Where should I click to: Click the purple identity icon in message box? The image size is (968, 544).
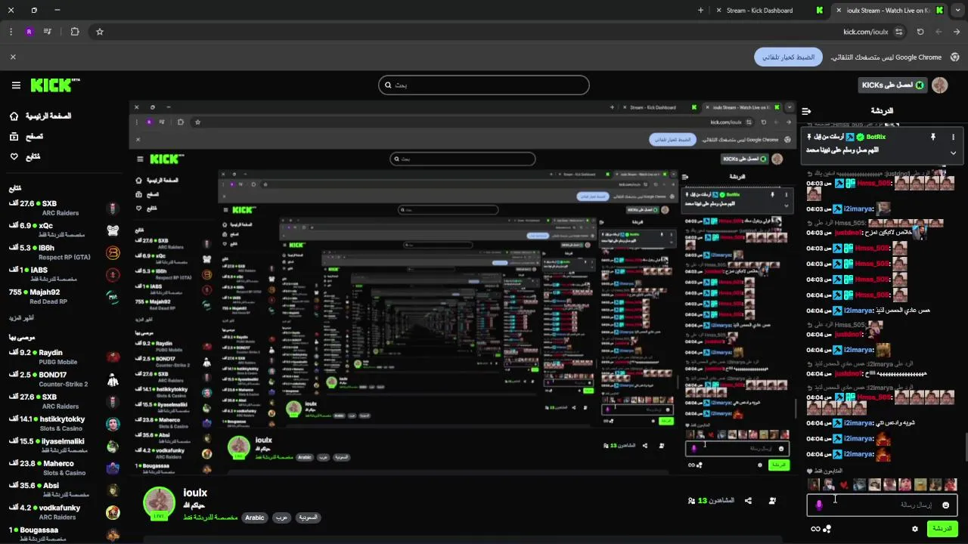pos(819,505)
